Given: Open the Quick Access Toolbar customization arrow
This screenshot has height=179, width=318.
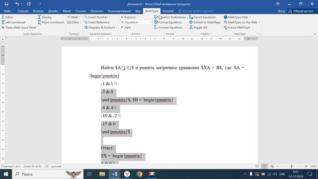Looking at the screenshot, I should point(40,4).
